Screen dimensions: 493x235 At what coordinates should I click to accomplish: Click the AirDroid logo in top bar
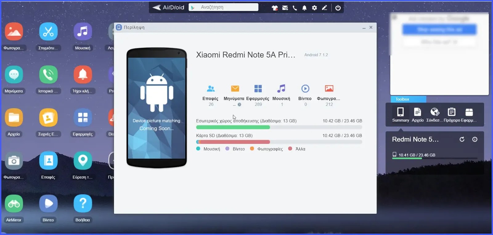click(x=168, y=7)
